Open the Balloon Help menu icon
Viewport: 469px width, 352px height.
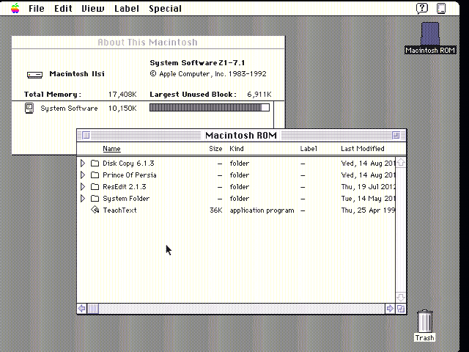point(422,8)
